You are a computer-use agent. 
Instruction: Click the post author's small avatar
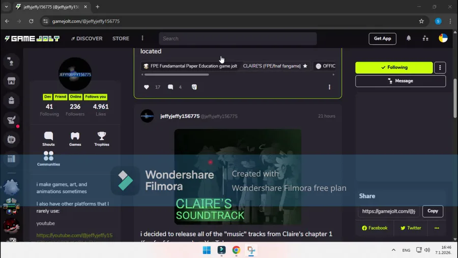pos(147,116)
